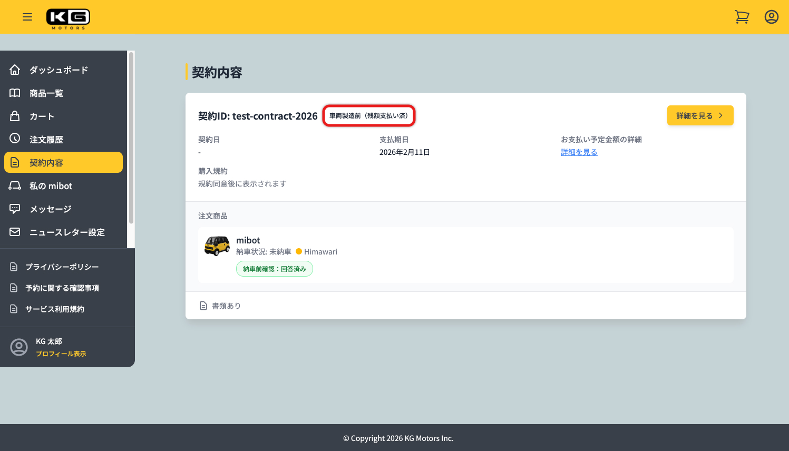Click the clock icon beside 注文履歴
Screen dimensions: 789x451
[14, 139]
